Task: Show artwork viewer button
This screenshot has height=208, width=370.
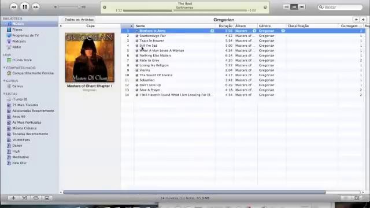Action: 47,198
